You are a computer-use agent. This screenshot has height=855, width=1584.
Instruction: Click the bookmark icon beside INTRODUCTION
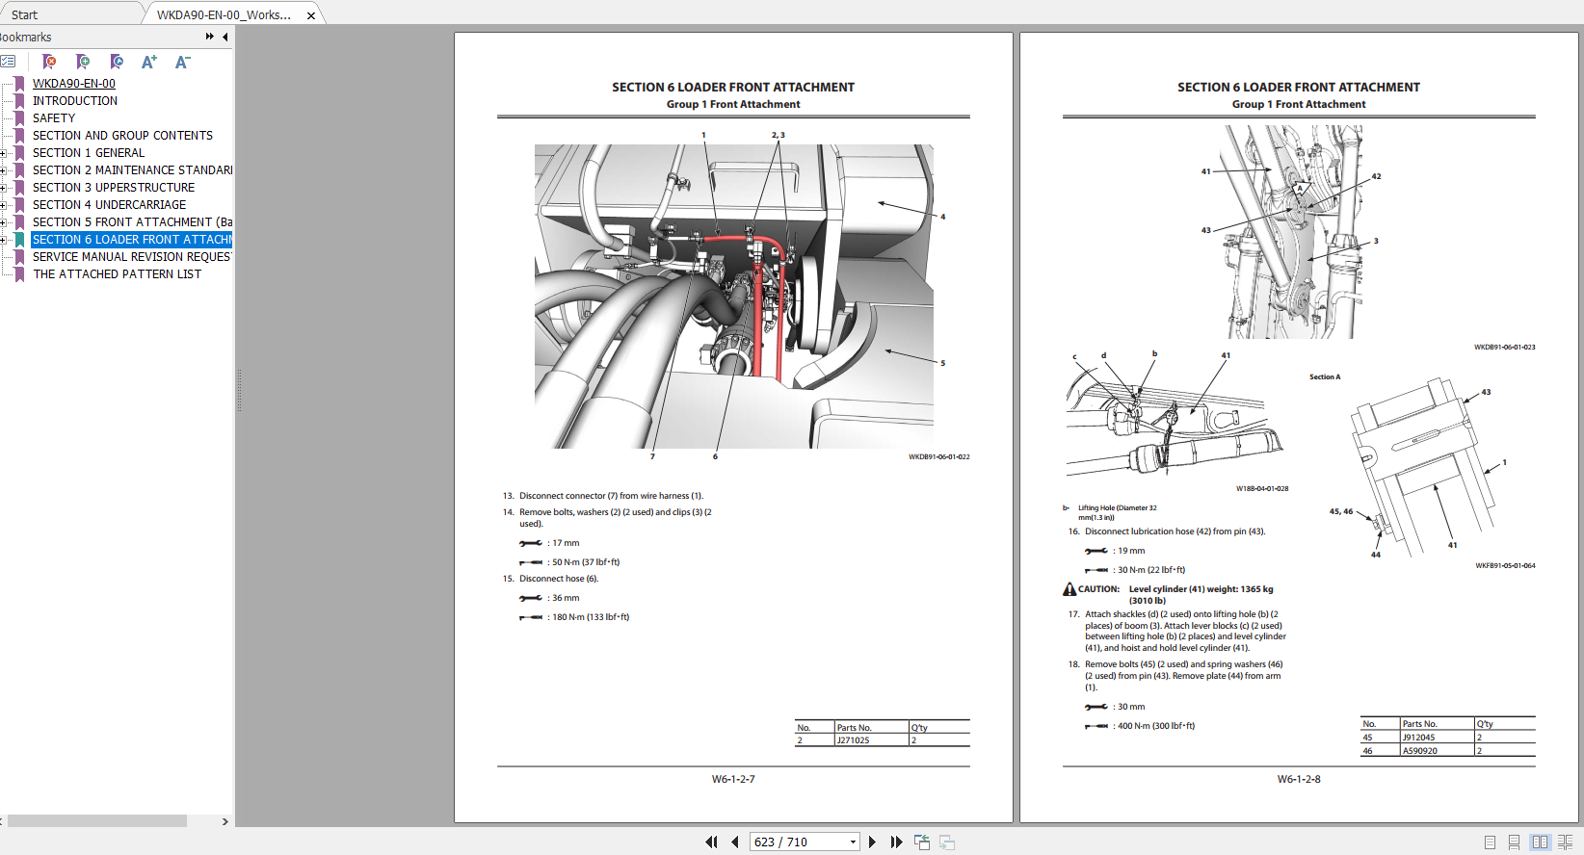(19, 101)
